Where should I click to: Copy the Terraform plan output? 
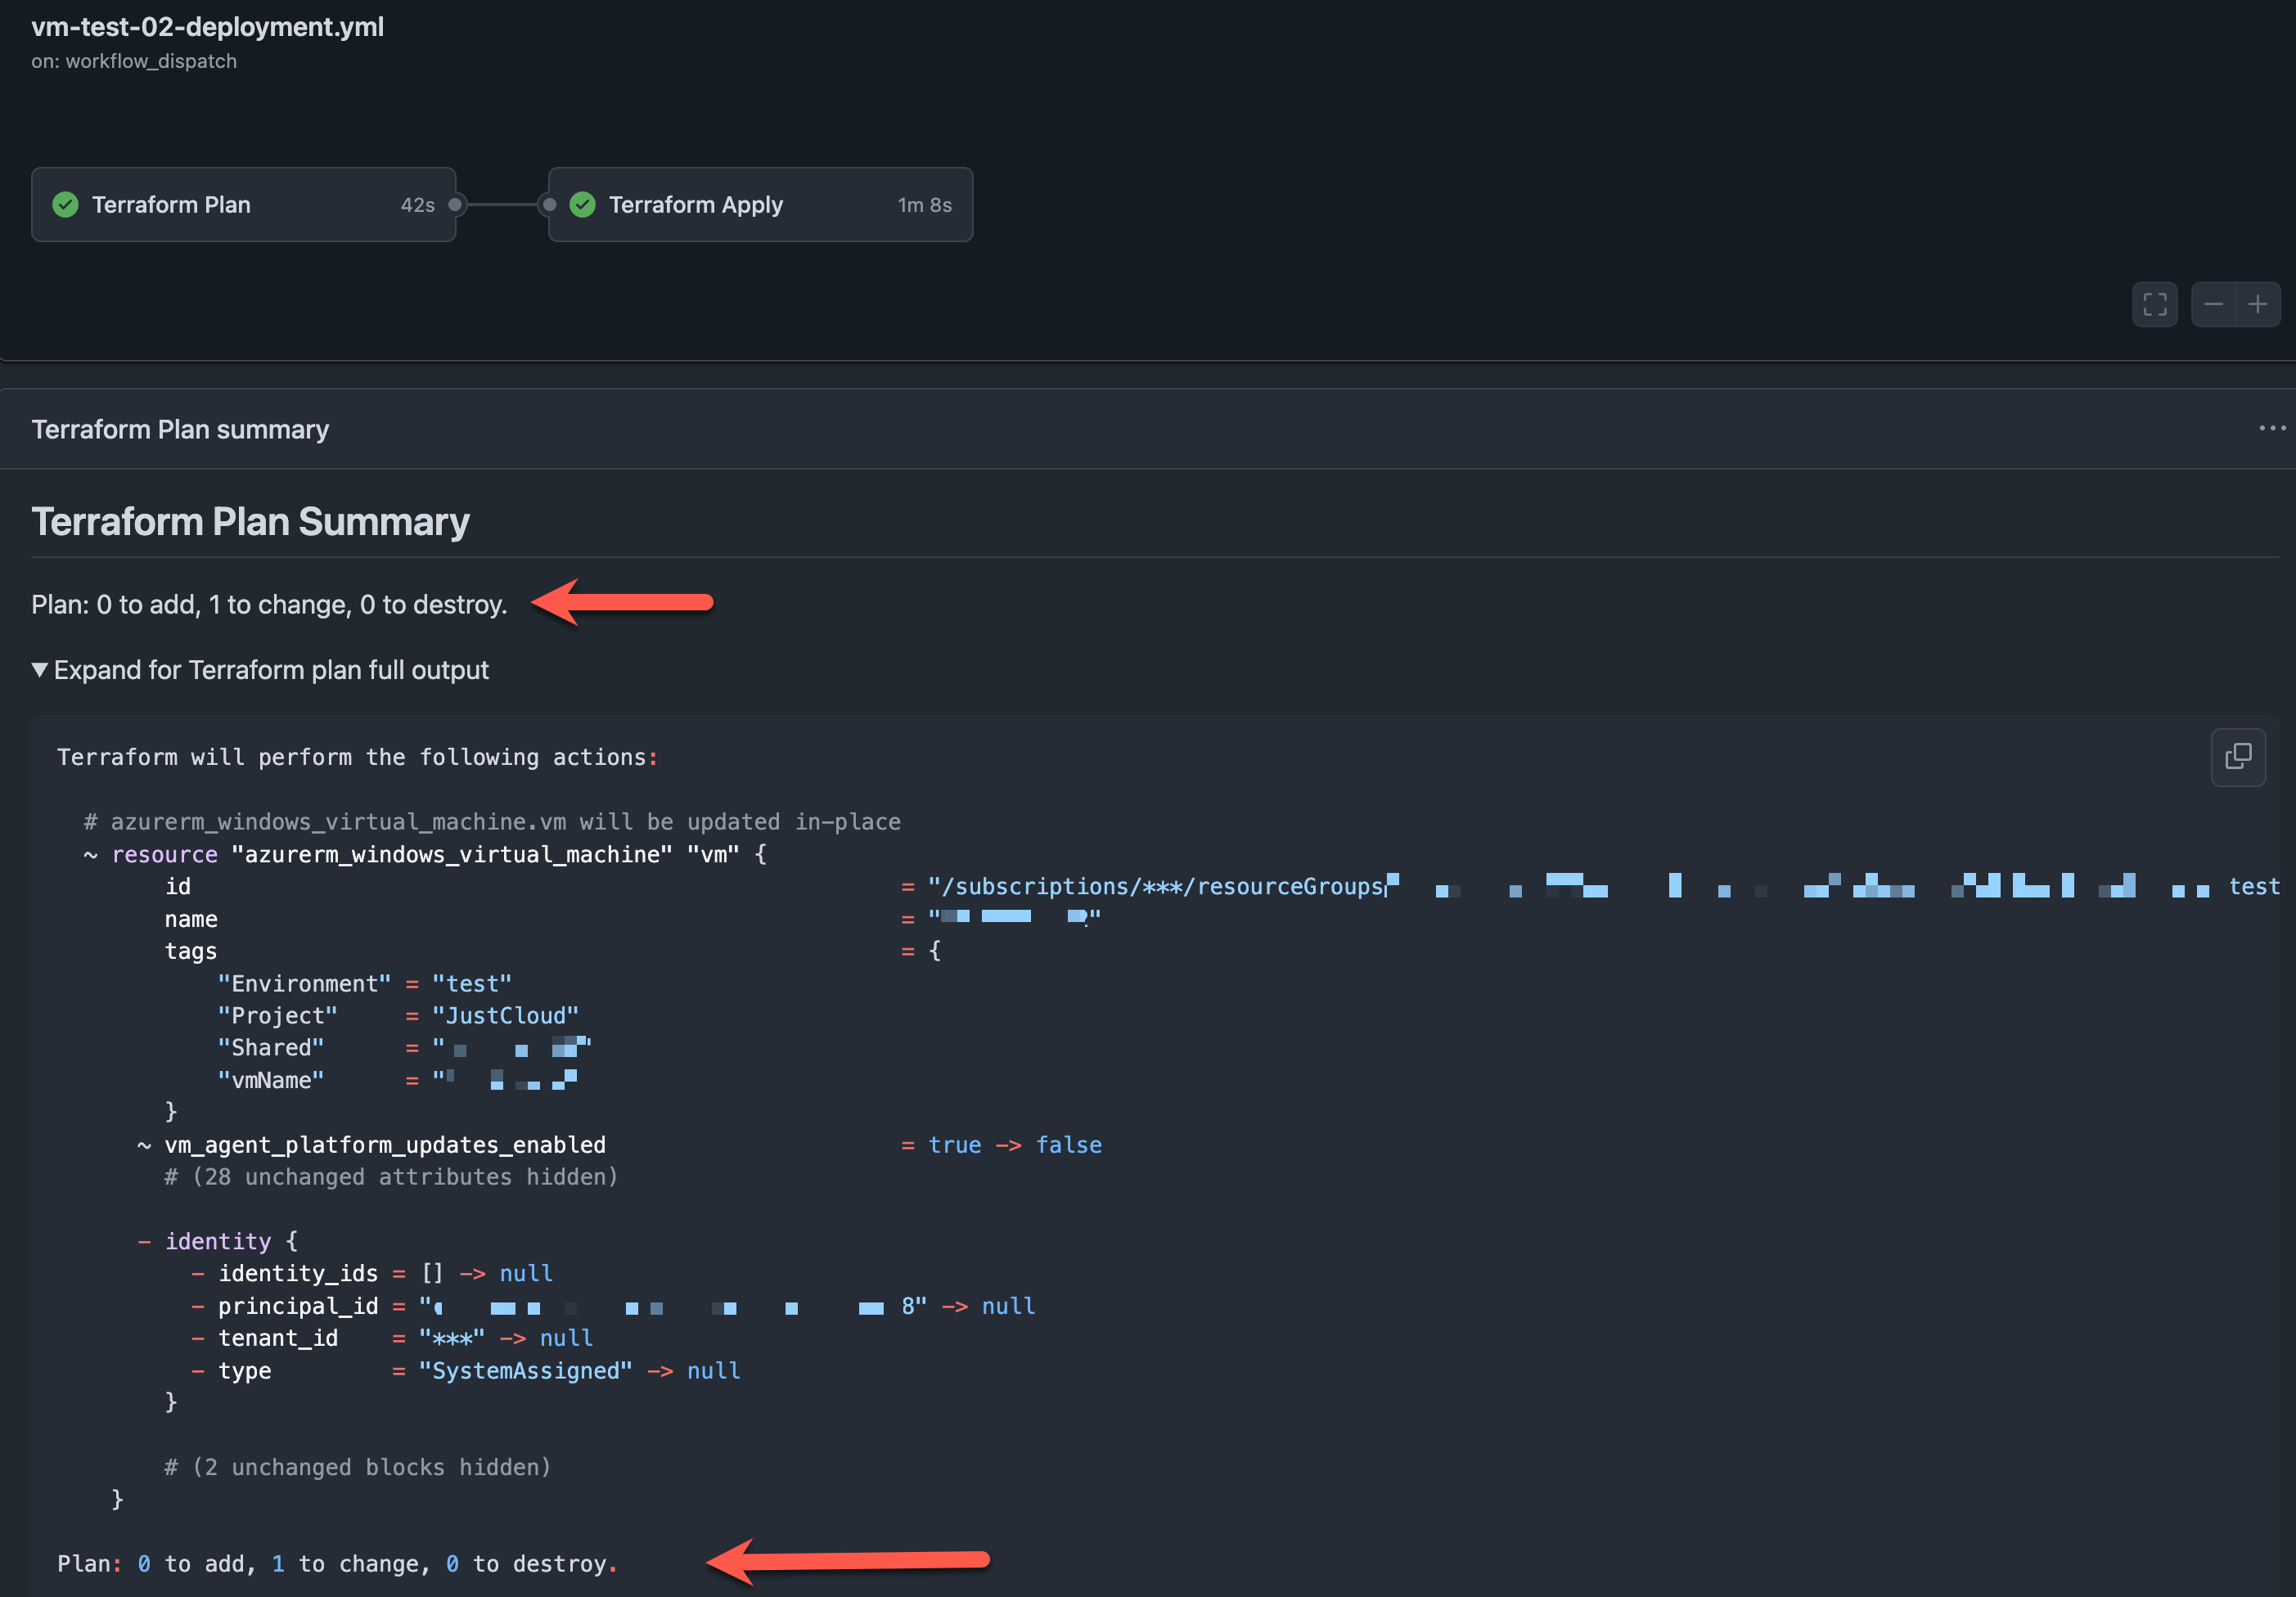coord(2238,757)
